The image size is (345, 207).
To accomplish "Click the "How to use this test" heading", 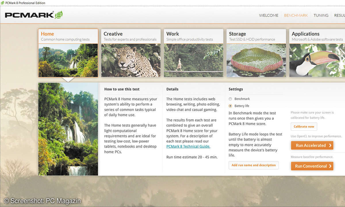I will tap(122, 89).
